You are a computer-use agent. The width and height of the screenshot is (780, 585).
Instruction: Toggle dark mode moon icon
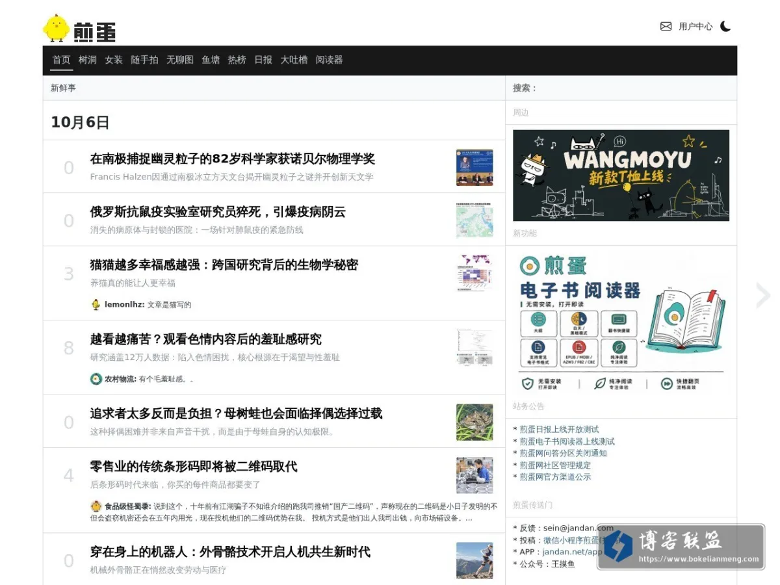pyautogui.click(x=725, y=27)
